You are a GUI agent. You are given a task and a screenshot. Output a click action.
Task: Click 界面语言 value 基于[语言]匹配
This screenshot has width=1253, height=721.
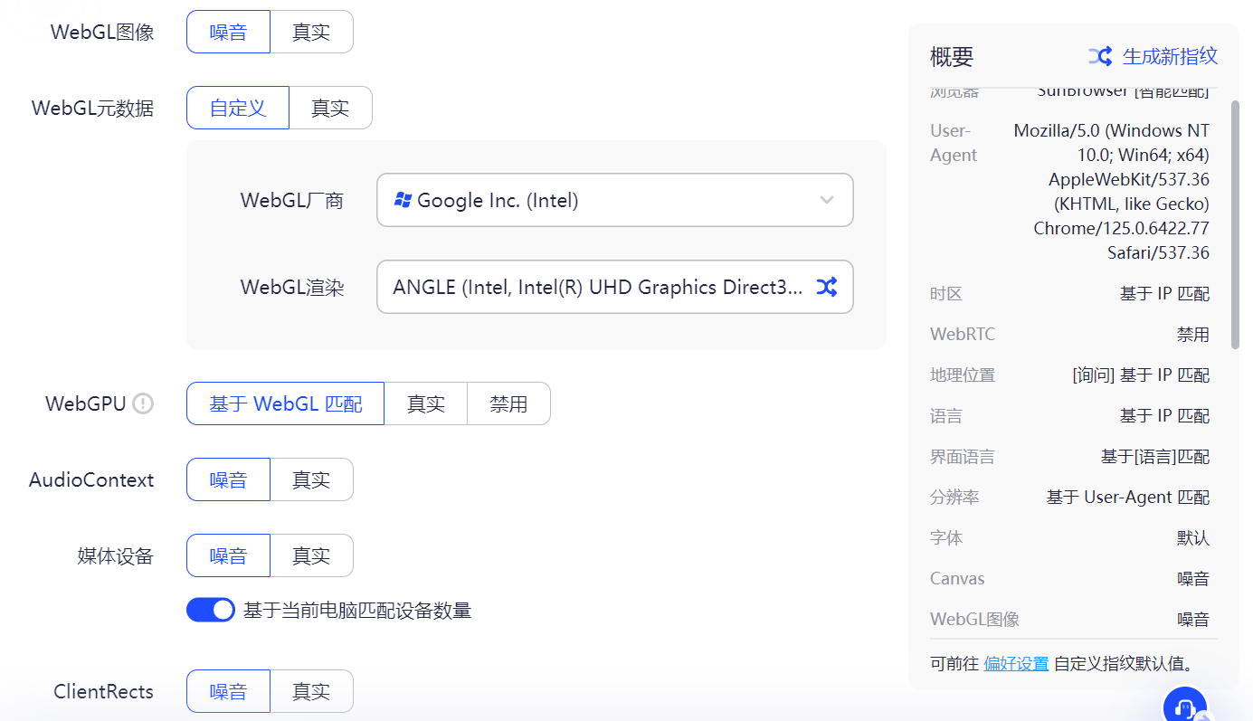[x=1155, y=457]
